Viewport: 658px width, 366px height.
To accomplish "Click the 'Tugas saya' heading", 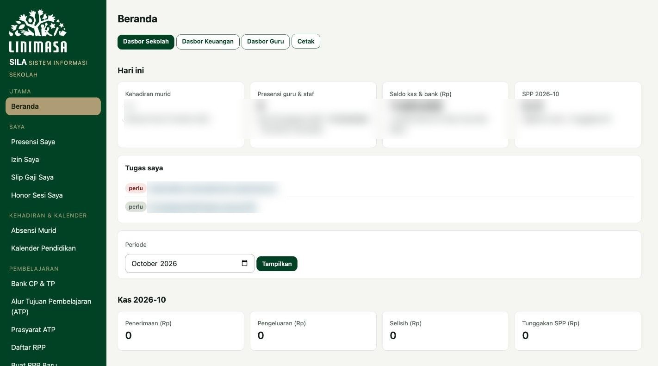I will [x=144, y=168].
